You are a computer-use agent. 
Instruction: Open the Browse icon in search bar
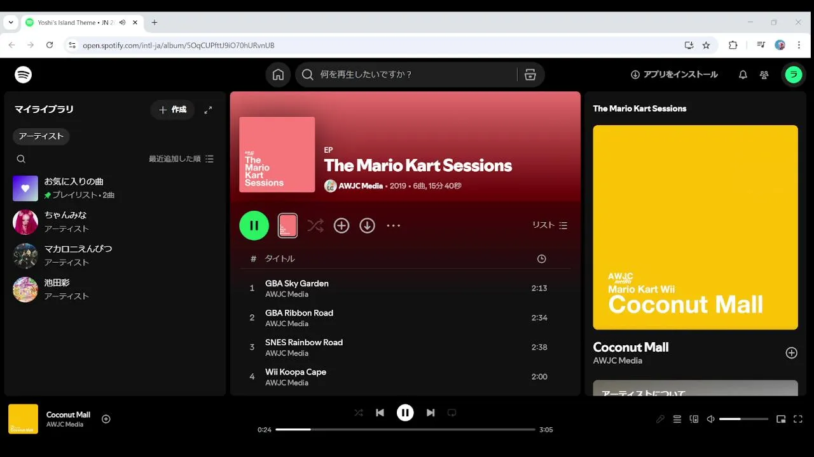530,75
